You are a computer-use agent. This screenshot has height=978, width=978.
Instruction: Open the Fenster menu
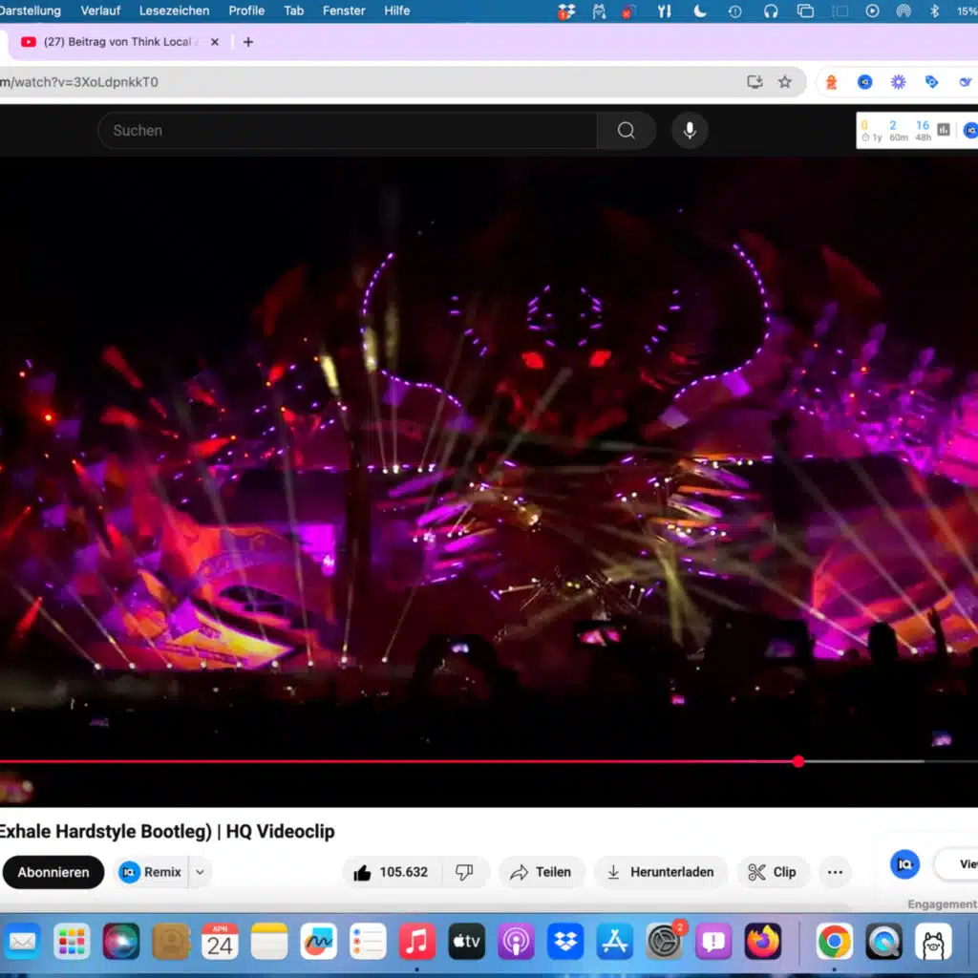pyautogui.click(x=344, y=11)
